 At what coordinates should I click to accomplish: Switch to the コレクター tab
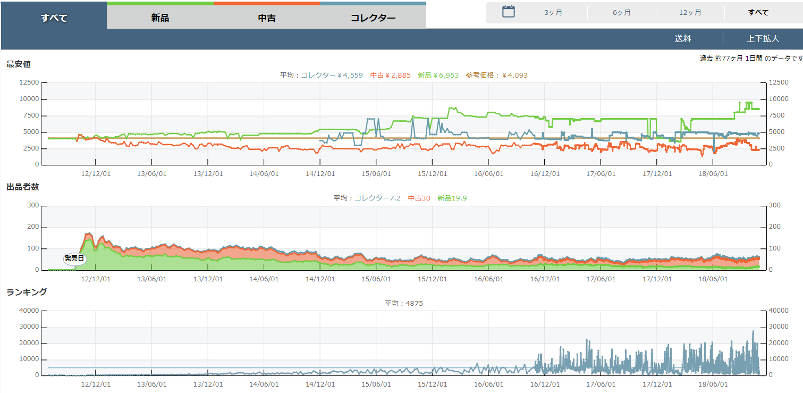pos(373,18)
